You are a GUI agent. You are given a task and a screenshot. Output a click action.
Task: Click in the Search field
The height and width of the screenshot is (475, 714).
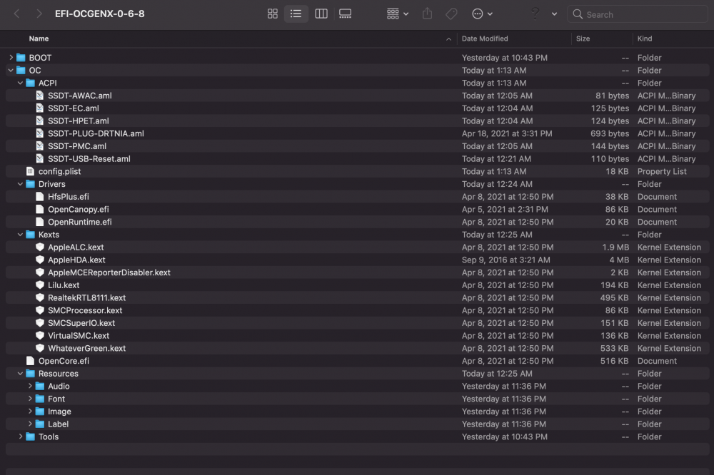pyautogui.click(x=638, y=14)
